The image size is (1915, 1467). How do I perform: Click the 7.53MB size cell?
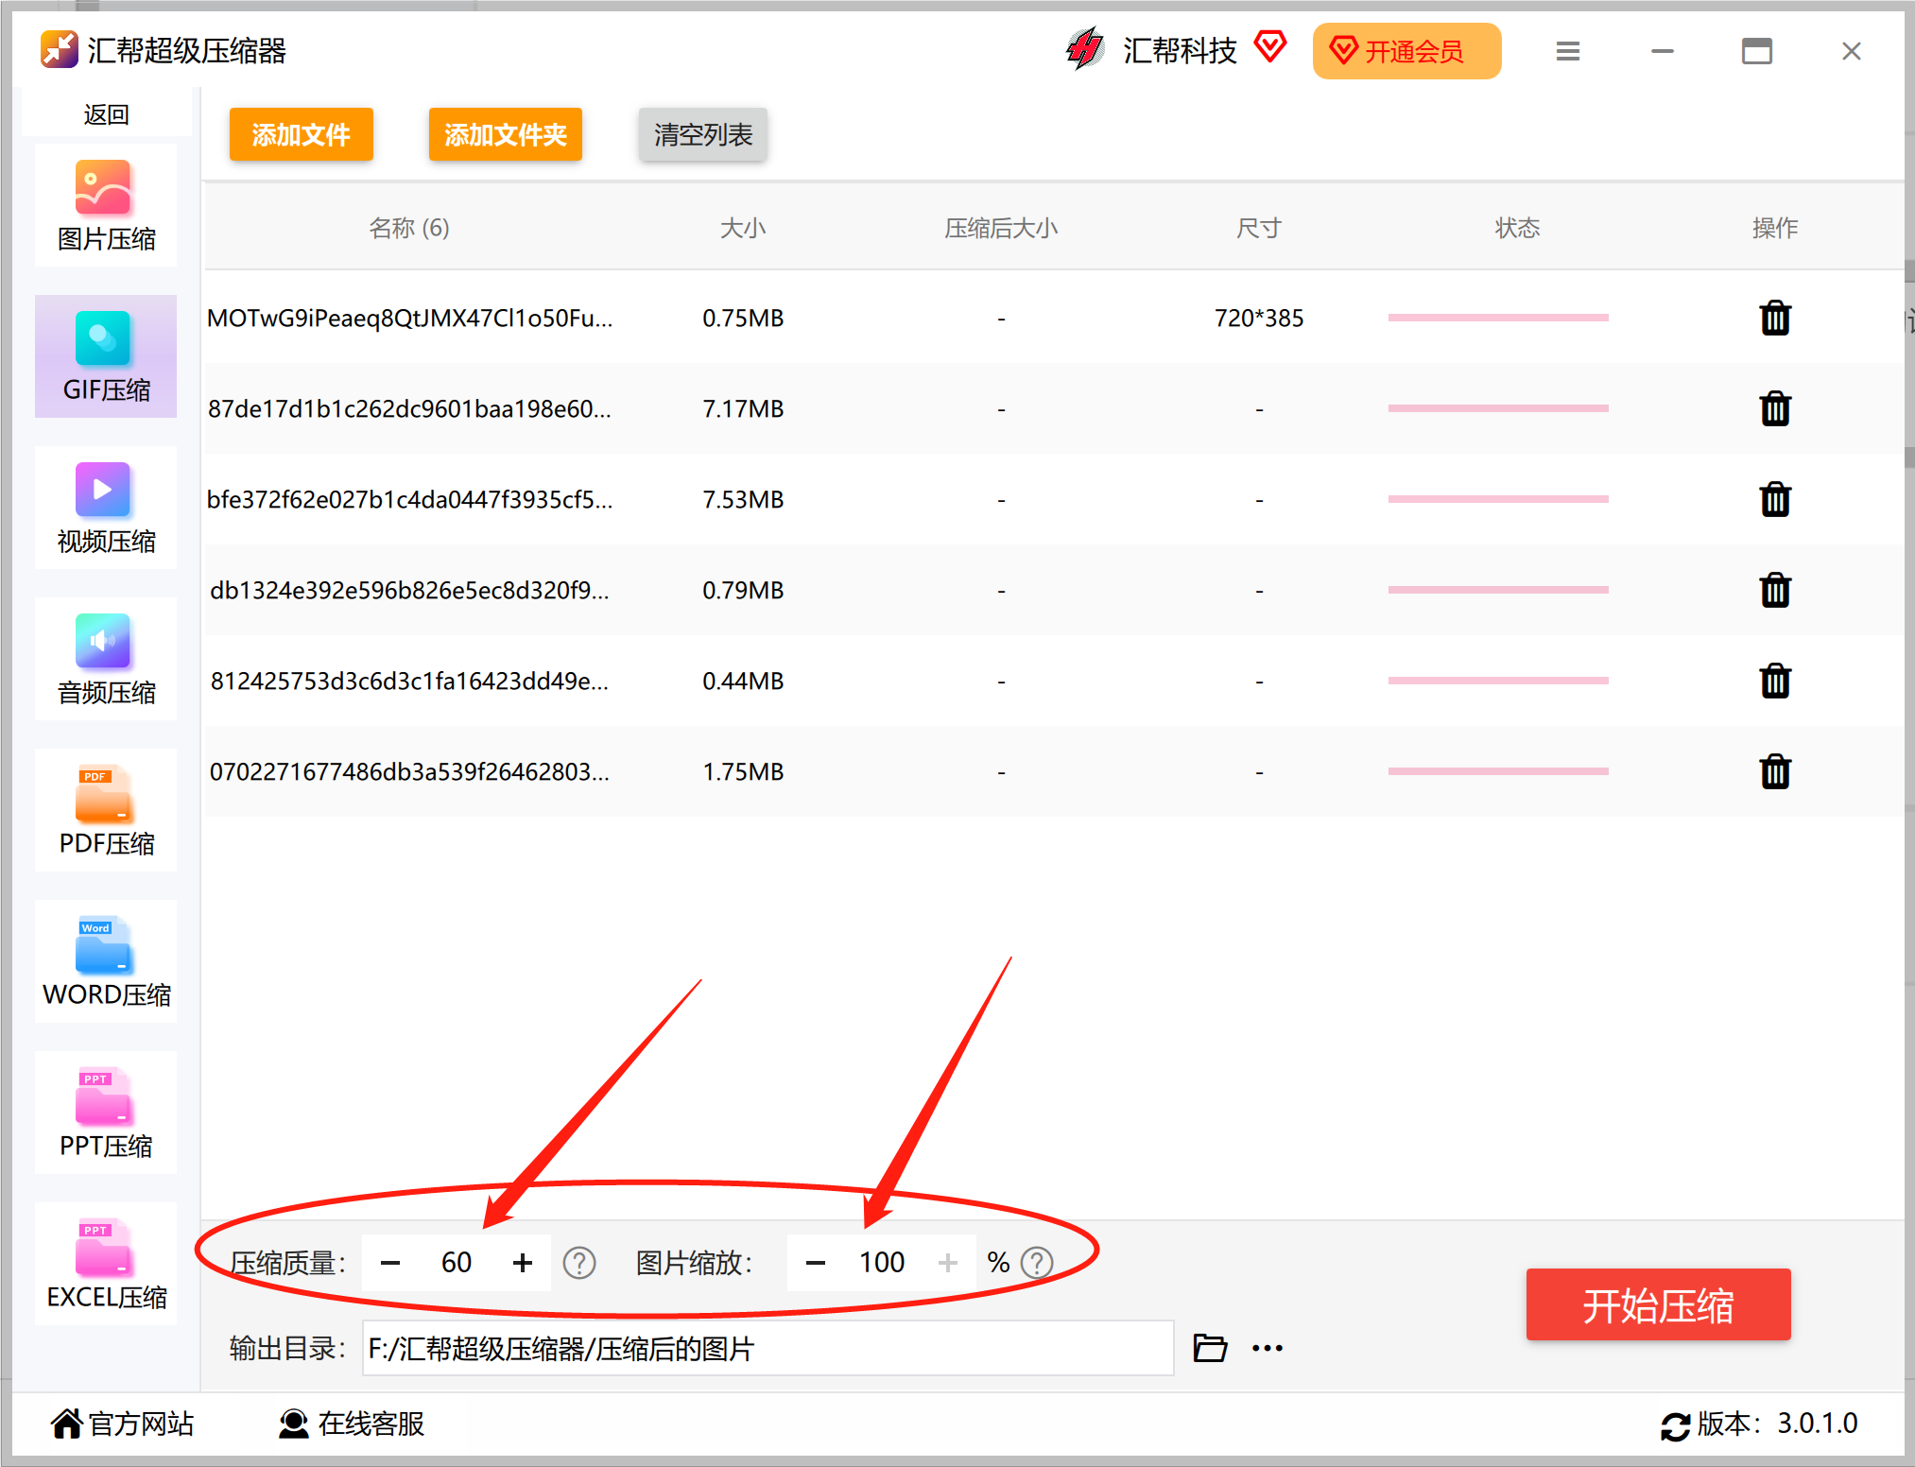pyautogui.click(x=743, y=500)
